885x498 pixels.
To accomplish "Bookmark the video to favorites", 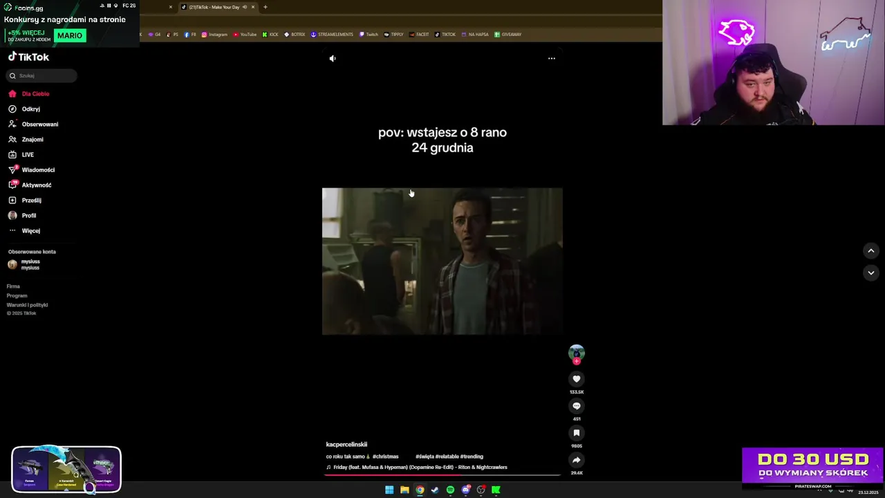I will pos(577,433).
